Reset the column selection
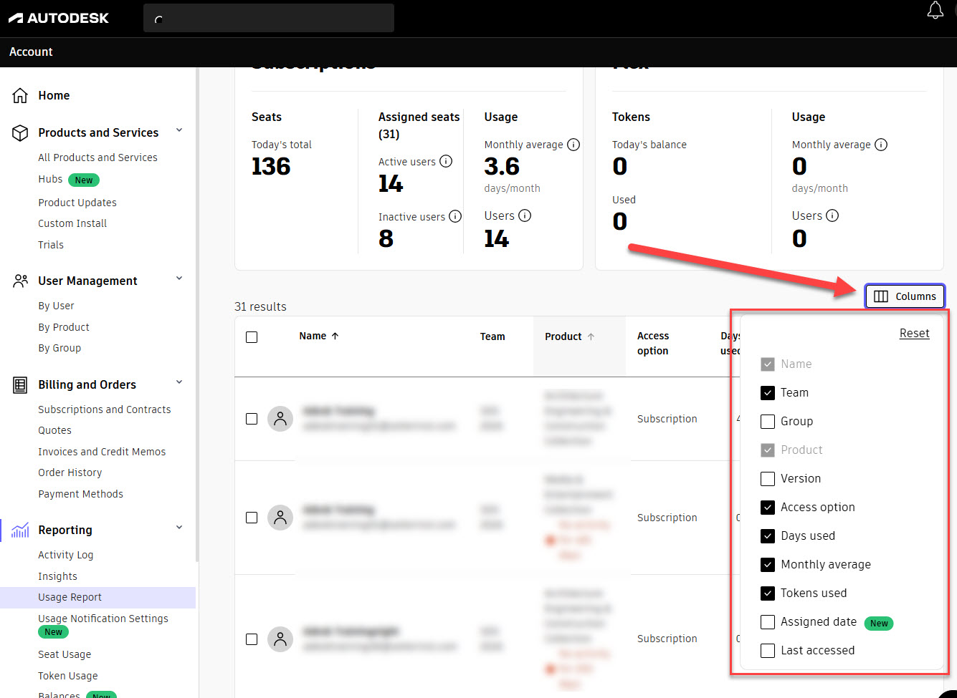957x698 pixels. tap(914, 333)
